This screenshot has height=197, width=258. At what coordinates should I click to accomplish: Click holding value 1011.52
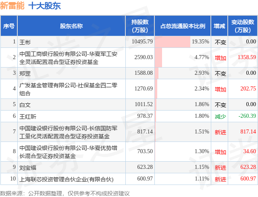tap(144, 104)
